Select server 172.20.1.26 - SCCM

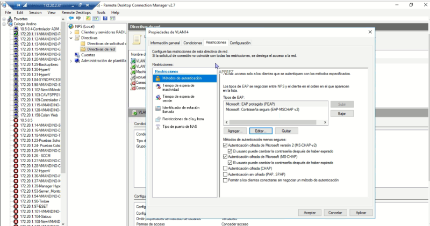35,156
